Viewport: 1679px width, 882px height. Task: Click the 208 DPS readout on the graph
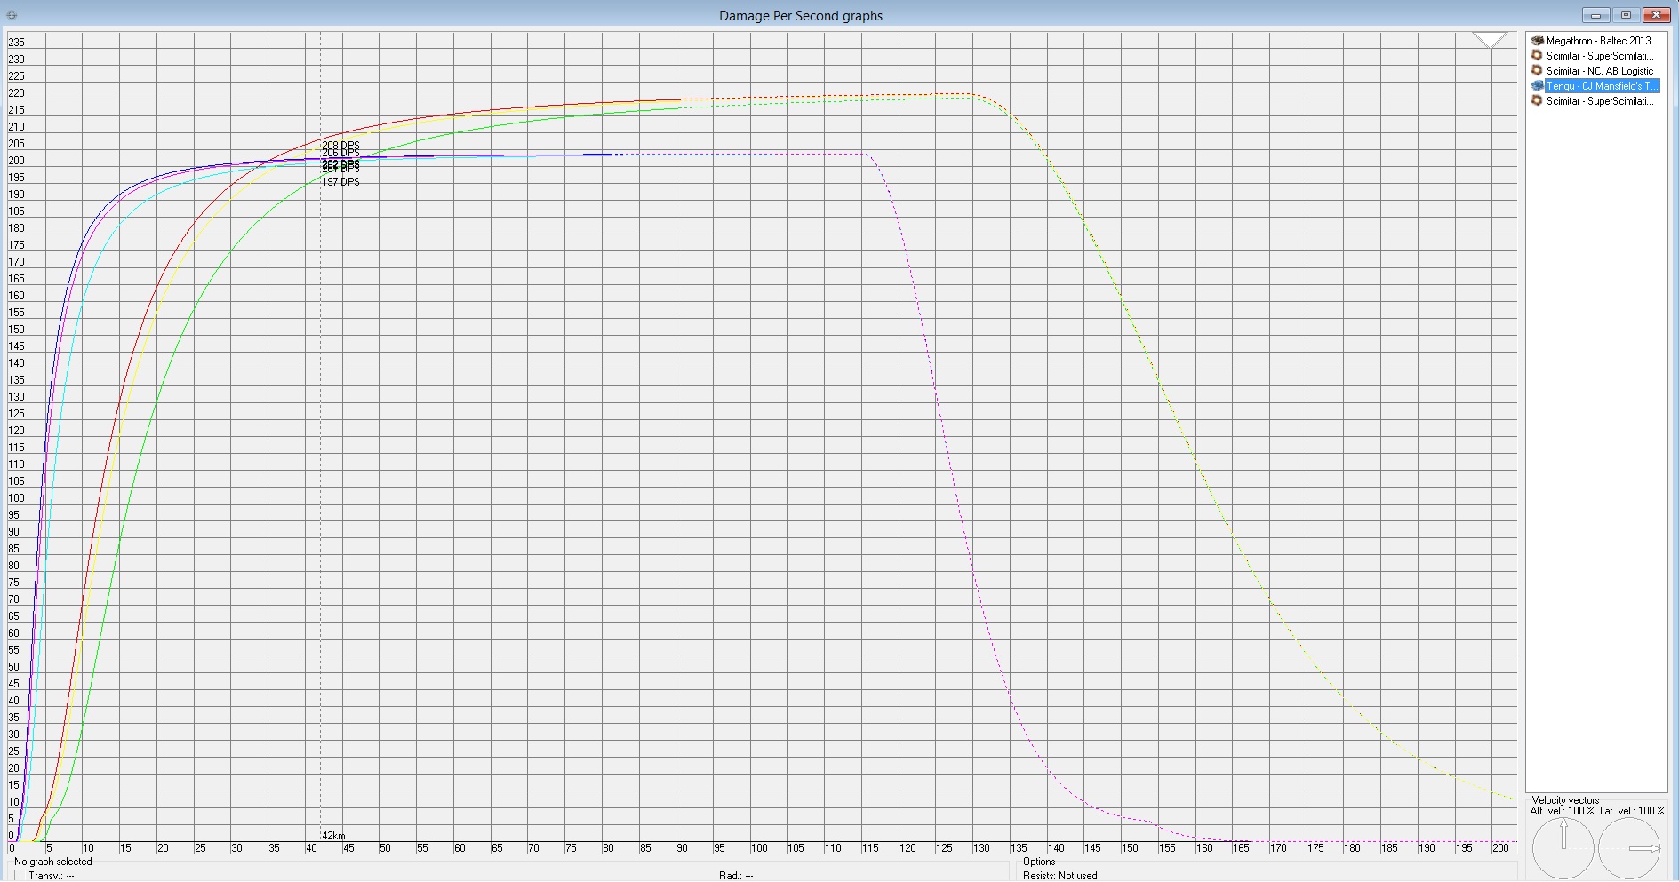pyautogui.click(x=340, y=145)
